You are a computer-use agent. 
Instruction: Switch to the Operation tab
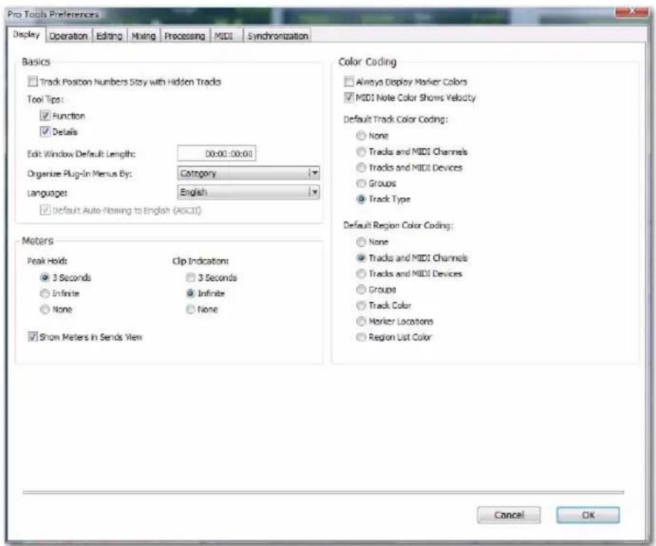(x=68, y=36)
